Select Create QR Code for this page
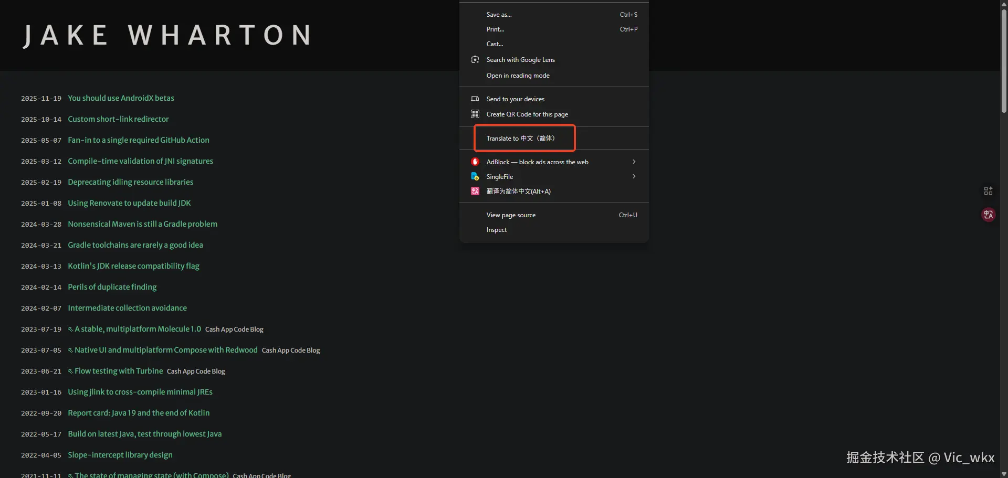Image resolution: width=1008 pixels, height=478 pixels. coord(554,114)
